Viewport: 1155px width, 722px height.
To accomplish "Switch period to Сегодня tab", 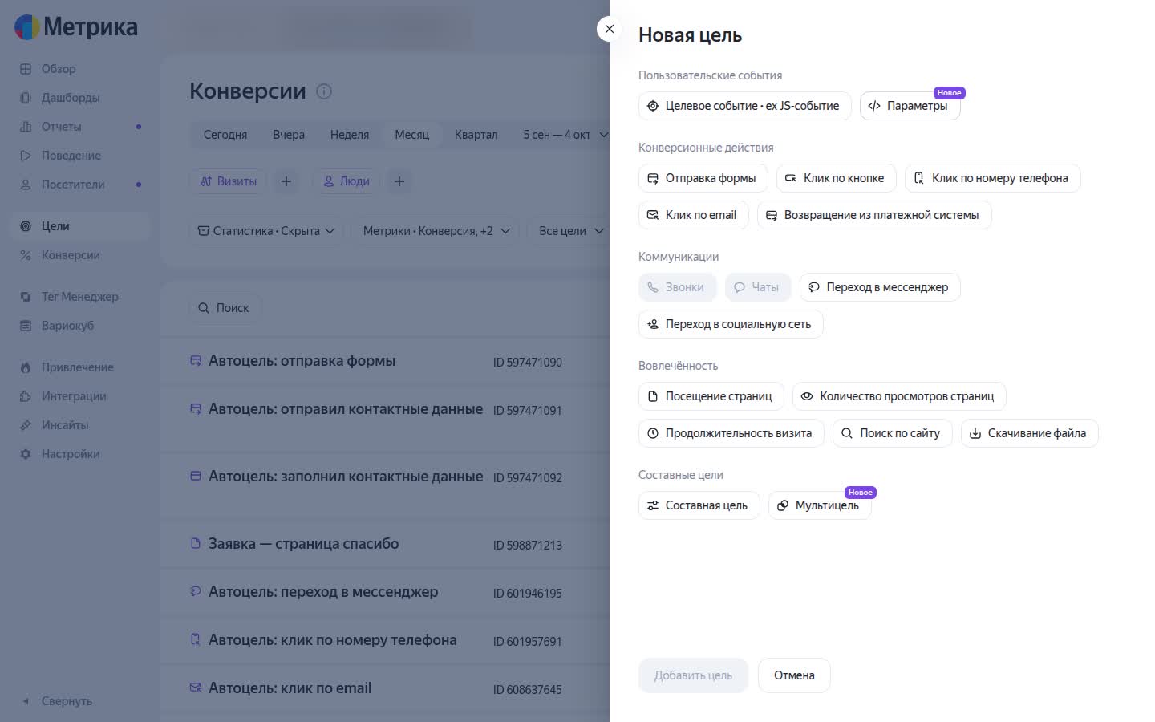I will [x=225, y=135].
